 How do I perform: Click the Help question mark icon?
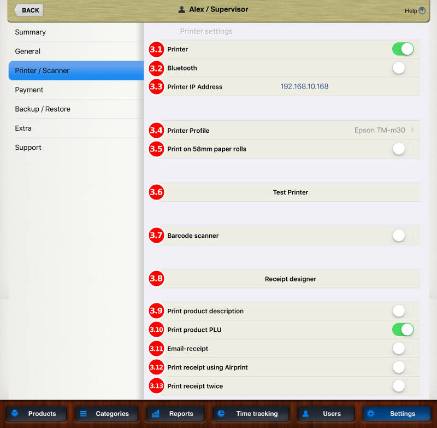[422, 10]
